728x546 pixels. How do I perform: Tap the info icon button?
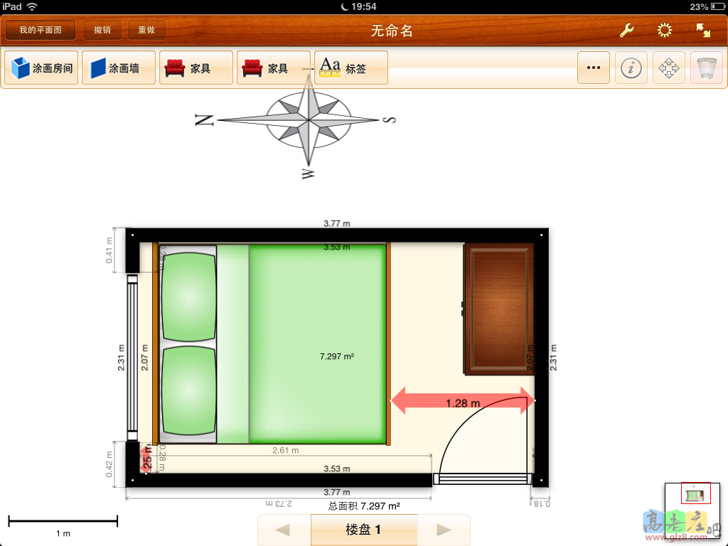[x=631, y=68]
